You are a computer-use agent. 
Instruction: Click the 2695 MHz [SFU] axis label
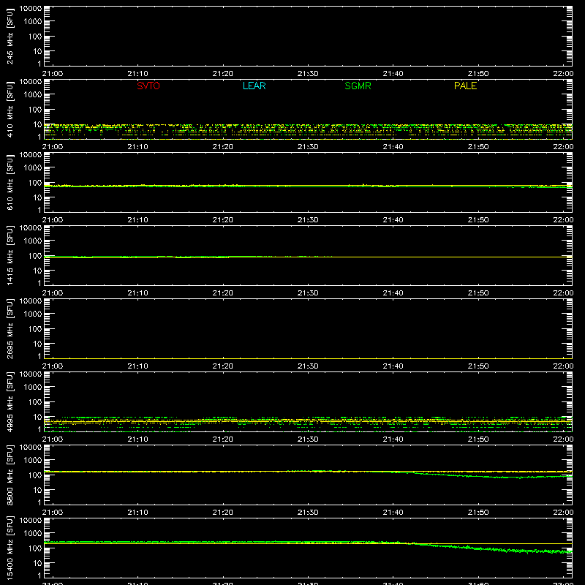pyautogui.click(x=10, y=328)
